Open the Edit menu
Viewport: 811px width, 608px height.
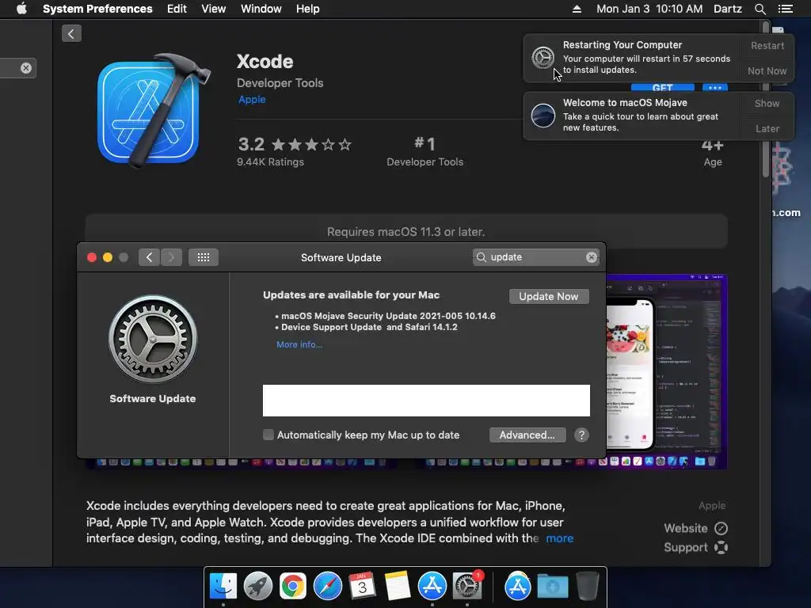pyautogui.click(x=177, y=9)
